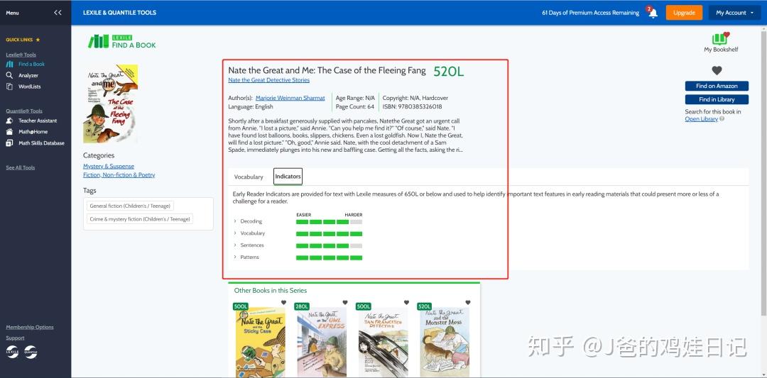767x378 pixels.
Task: Favorite the Monster Mess book via heart
Action: tap(467, 303)
